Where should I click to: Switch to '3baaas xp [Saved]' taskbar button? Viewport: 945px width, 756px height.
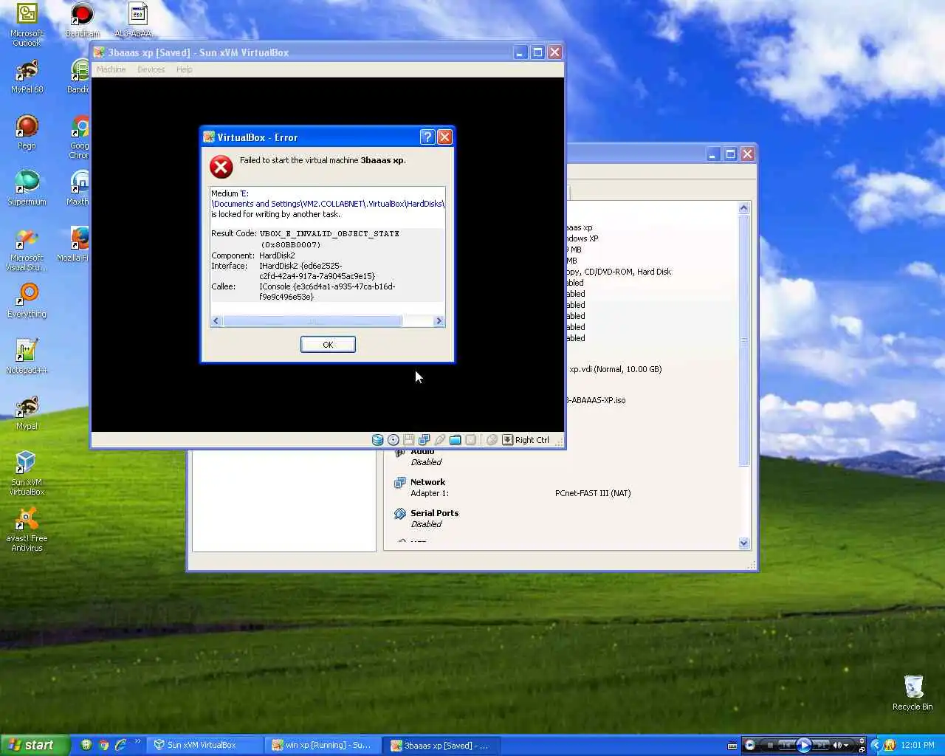pos(441,745)
